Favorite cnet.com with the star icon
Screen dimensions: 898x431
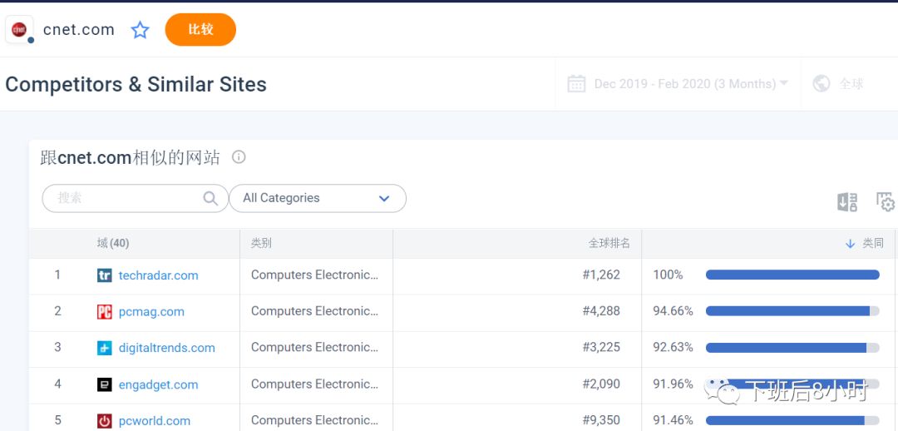(141, 31)
